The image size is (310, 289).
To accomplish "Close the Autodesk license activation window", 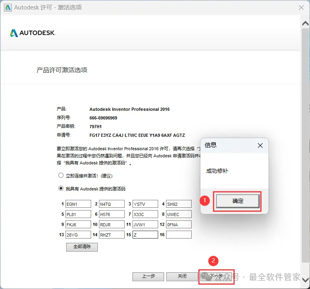I will point(301,7).
